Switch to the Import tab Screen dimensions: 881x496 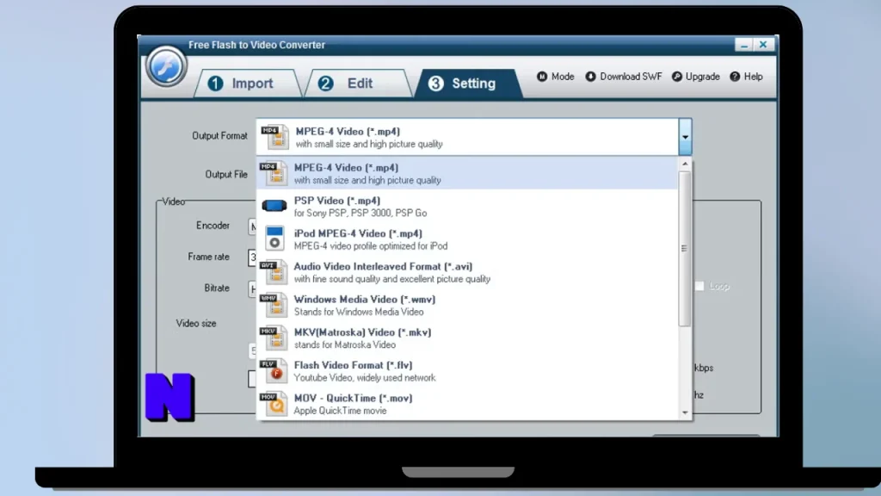[x=247, y=84]
